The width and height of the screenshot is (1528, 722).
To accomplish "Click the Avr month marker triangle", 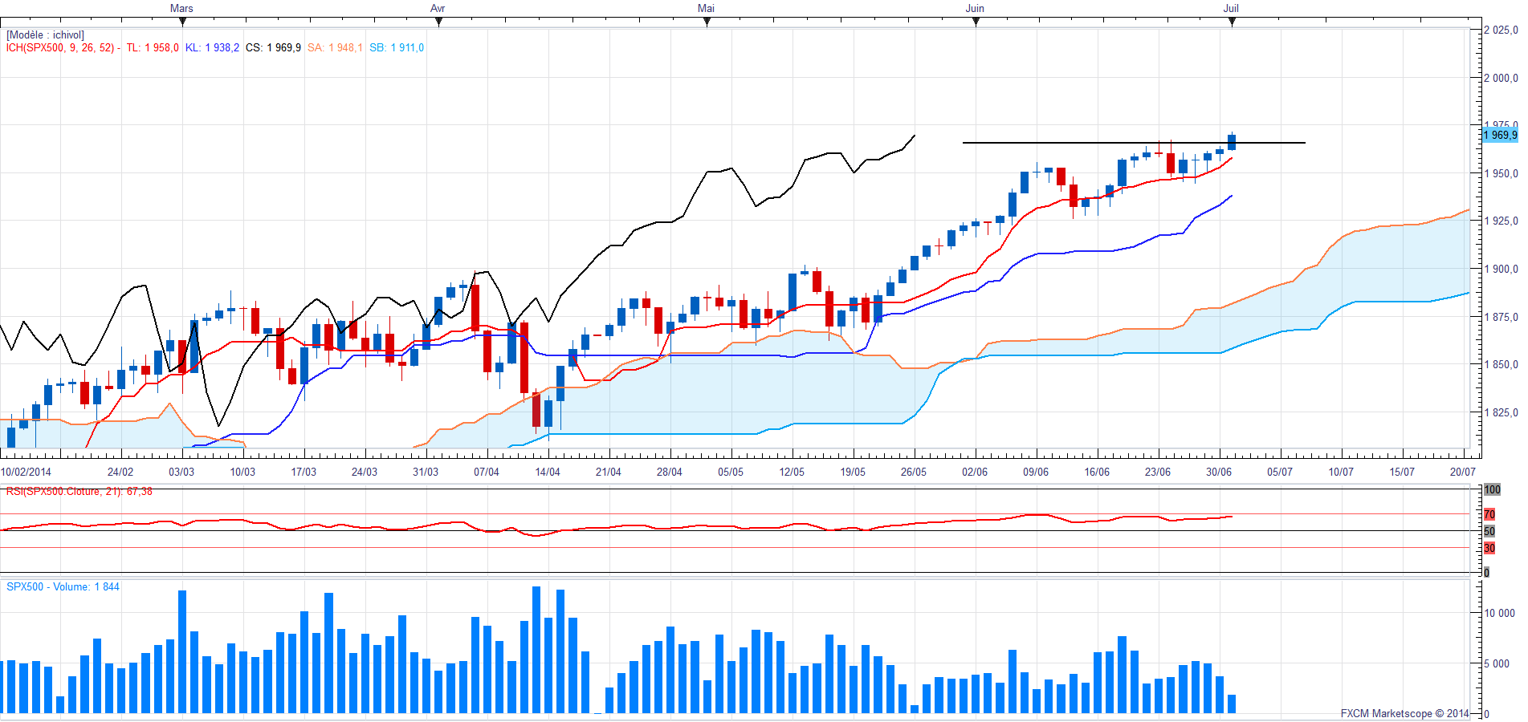I will (438, 22).
